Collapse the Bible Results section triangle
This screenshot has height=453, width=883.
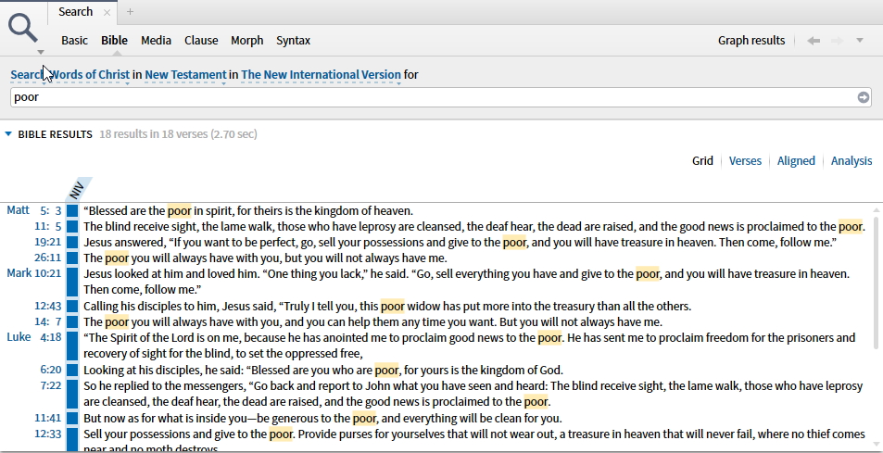8,134
